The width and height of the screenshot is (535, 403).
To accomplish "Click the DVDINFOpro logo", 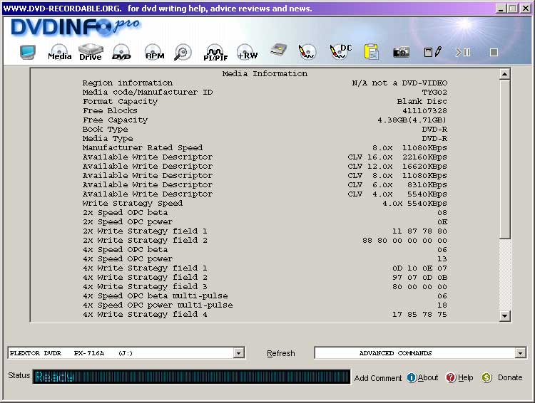I will (75, 27).
